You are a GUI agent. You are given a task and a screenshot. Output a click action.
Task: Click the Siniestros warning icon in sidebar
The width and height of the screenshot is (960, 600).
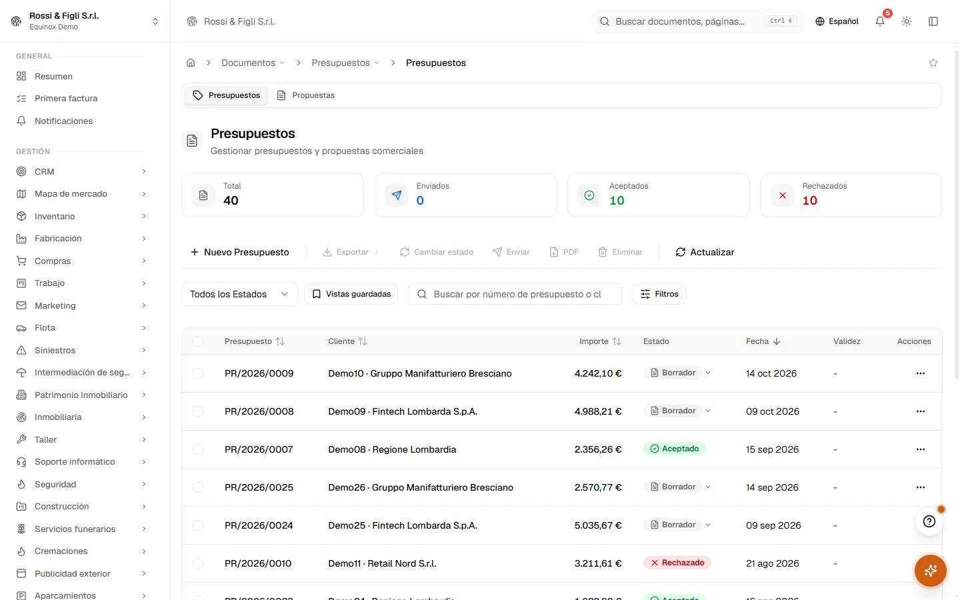[21, 350]
